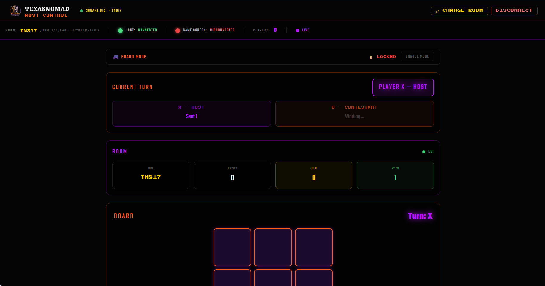Click the 'Host: Connected' status text

point(141,30)
